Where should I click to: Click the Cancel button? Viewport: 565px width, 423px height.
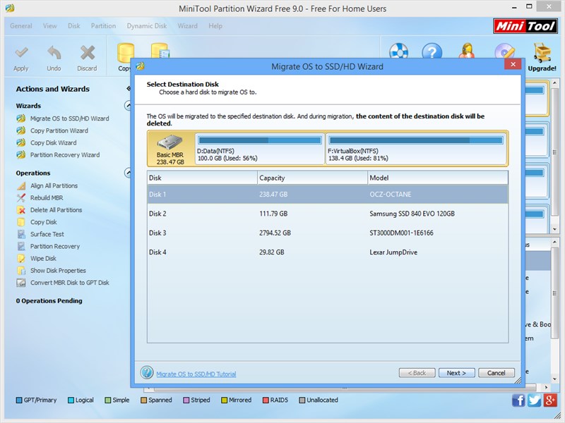tap(496, 373)
